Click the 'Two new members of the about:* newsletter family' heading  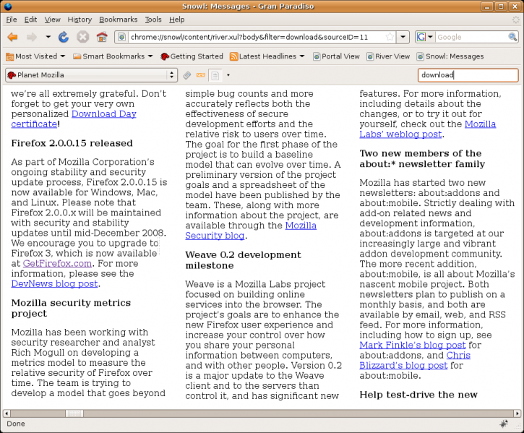point(422,158)
